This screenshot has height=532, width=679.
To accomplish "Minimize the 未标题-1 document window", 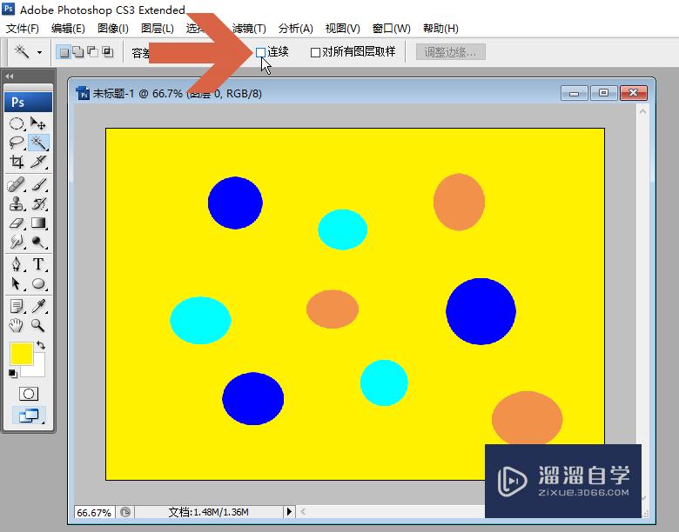I will click(575, 93).
